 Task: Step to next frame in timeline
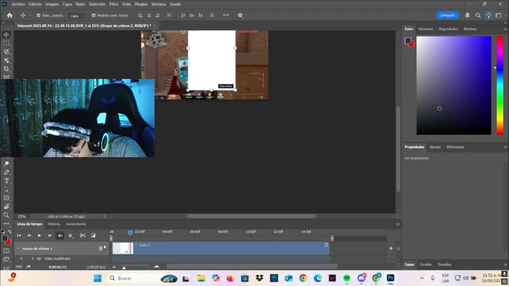(50, 235)
